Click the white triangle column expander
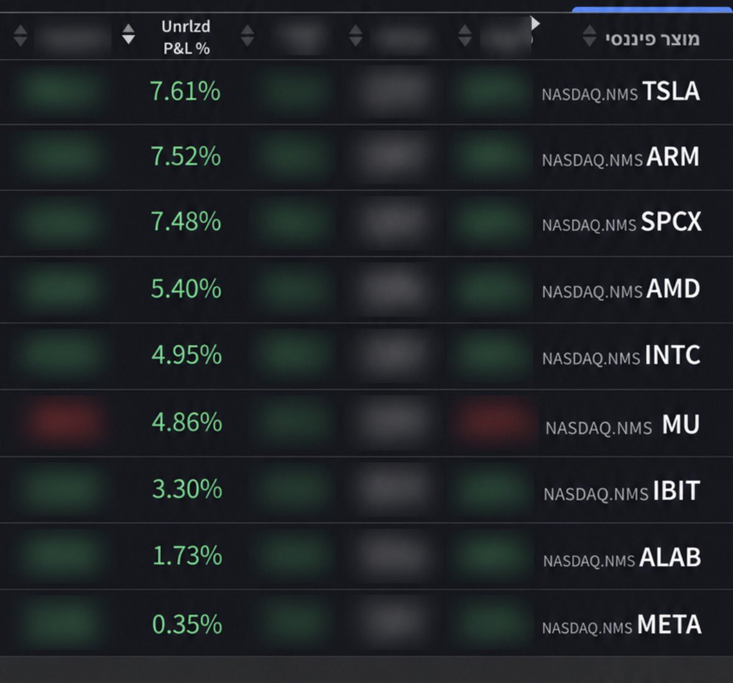 (x=535, y=24)
